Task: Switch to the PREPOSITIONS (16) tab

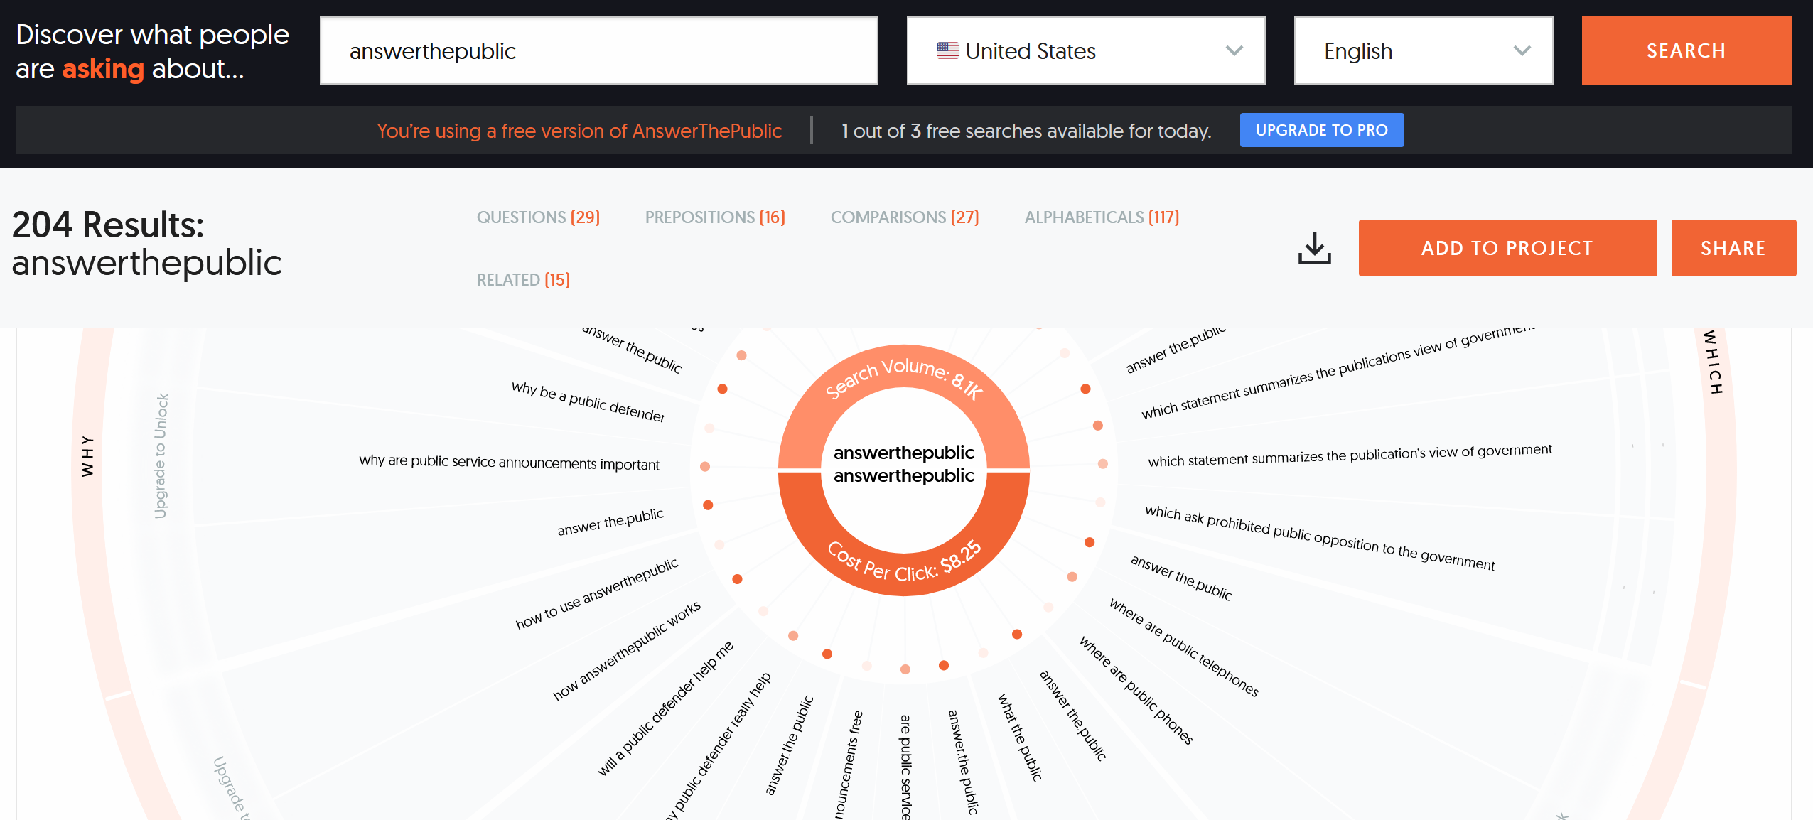Action: click(715, 217)
